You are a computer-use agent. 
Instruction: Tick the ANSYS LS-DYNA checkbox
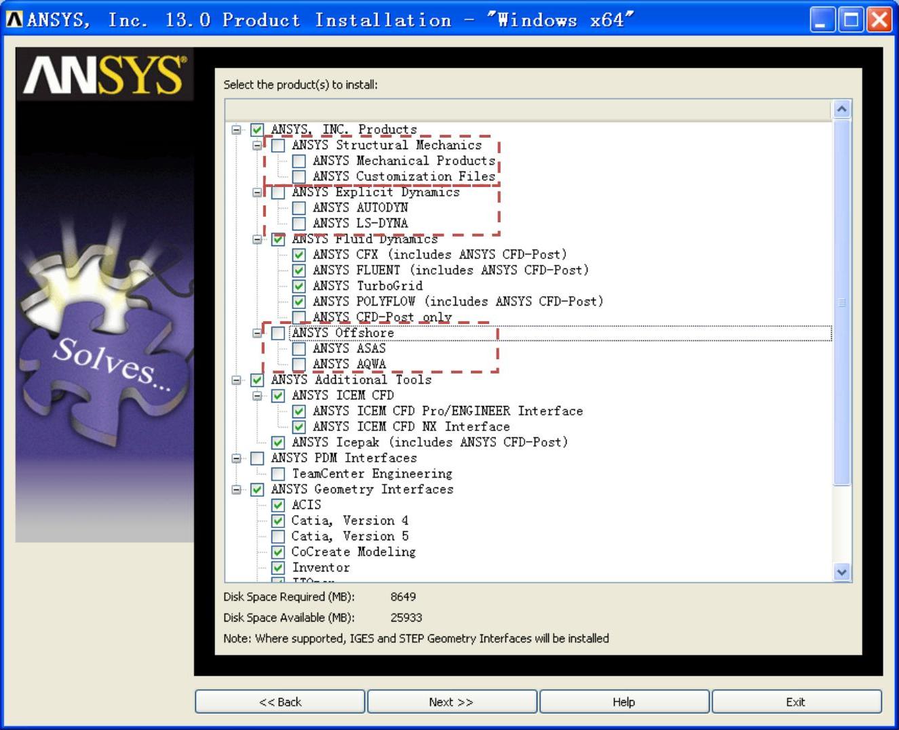[299, 224]
